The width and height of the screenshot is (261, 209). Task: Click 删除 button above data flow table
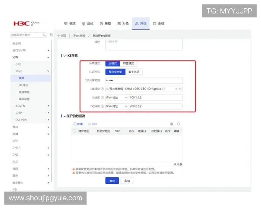tap(93, 124)
